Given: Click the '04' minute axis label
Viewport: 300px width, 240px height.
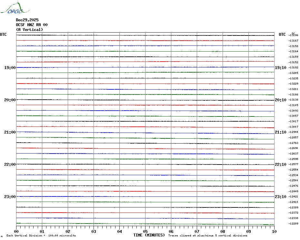Looking at the screenshot, I should (x=120, y=231).
